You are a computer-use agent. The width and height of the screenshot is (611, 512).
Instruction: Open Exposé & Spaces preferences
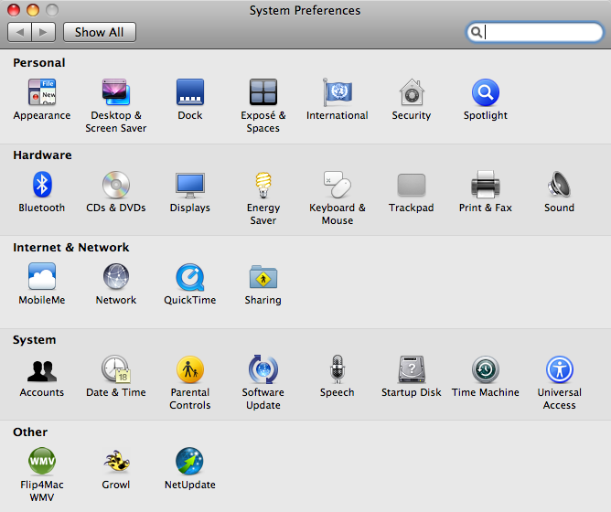coord(263,93)
